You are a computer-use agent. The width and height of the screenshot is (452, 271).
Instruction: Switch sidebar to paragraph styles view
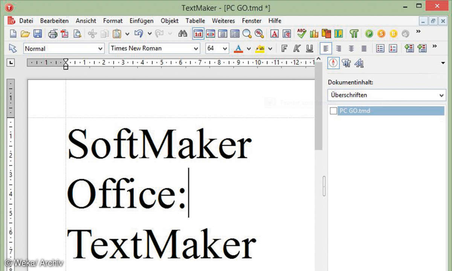click(x=346, y=63)
